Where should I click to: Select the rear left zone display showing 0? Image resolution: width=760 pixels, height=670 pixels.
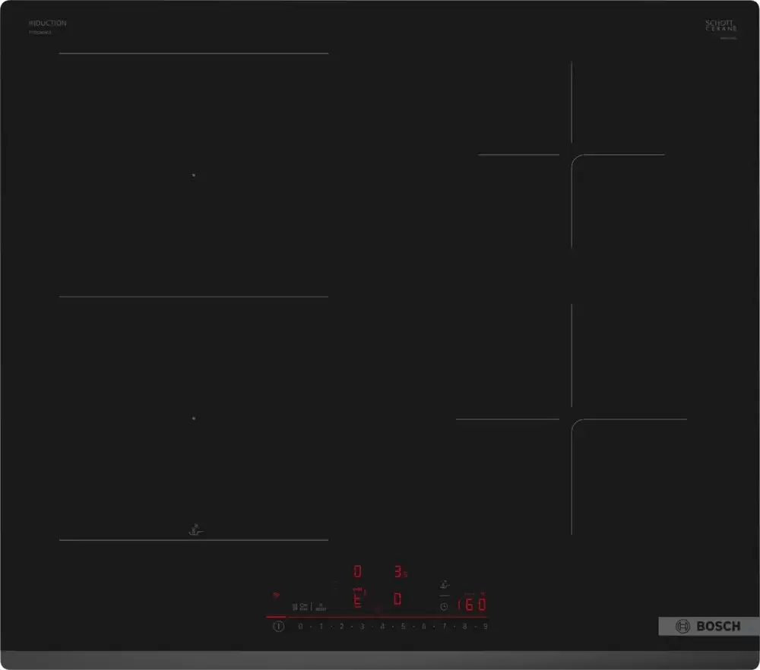(x=358, y=572)
